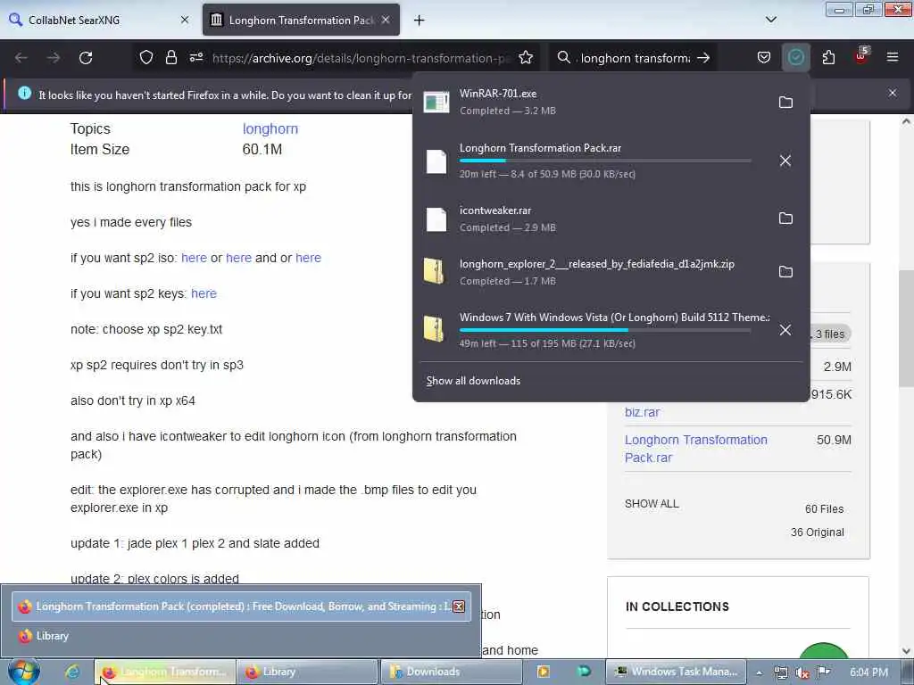Click the muted volume tray icon

(802, 673)
